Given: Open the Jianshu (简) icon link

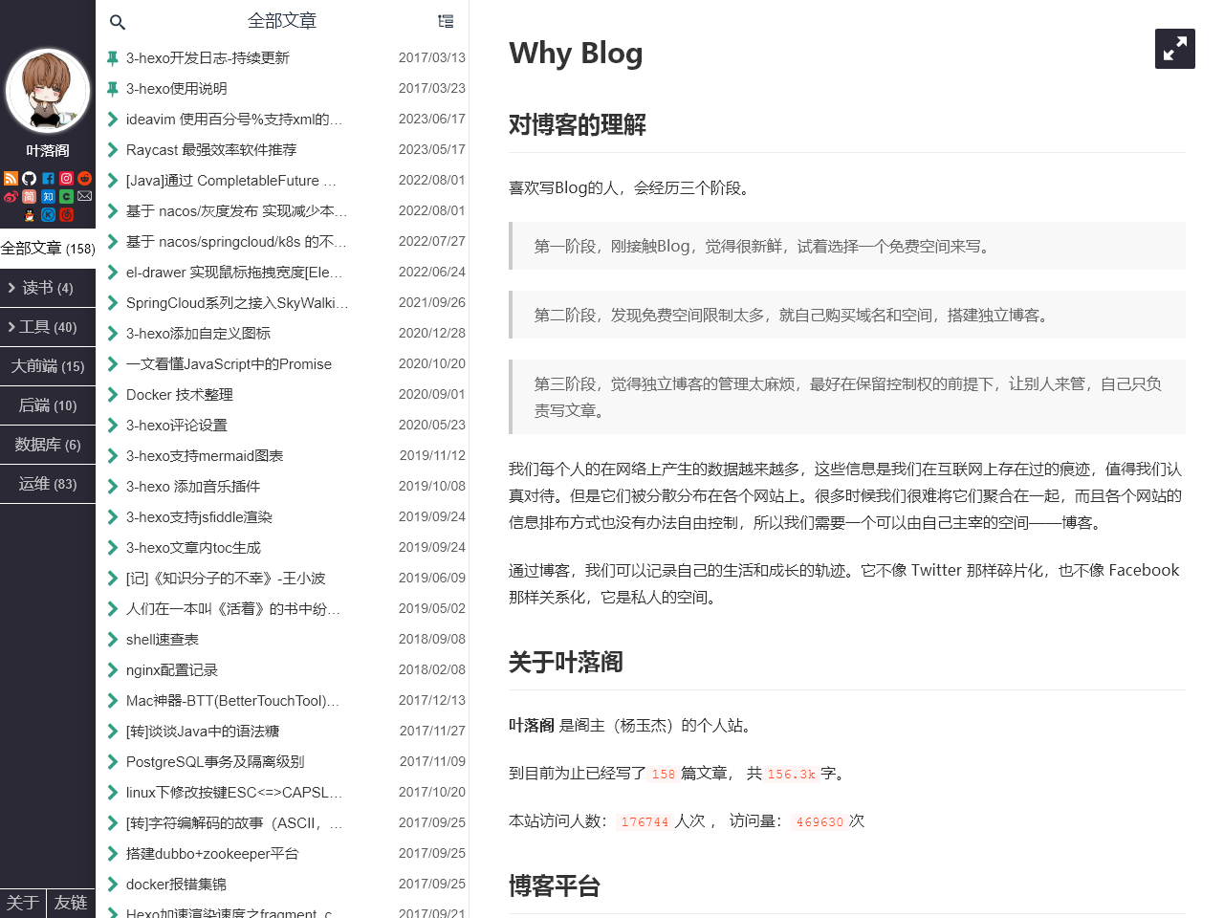Looking at the screenshot, I should 29,196.
